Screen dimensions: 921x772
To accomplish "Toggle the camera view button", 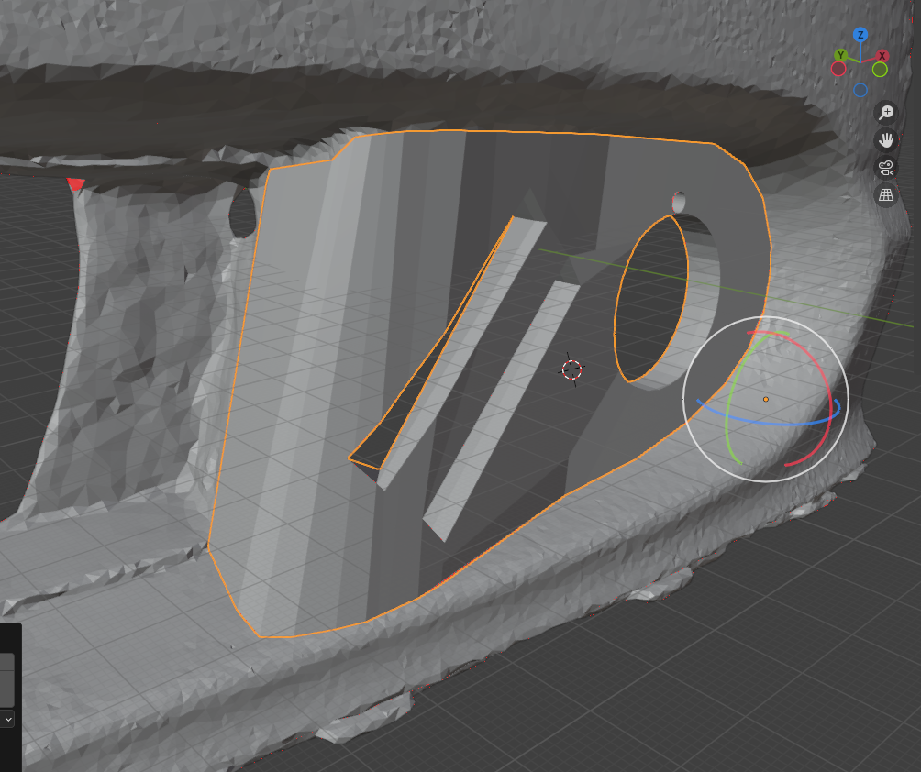I will click(886, 168).
